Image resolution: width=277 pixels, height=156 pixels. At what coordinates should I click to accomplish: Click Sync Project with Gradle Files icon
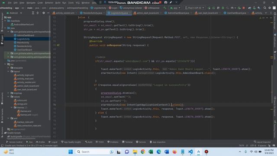coord(249,8)
